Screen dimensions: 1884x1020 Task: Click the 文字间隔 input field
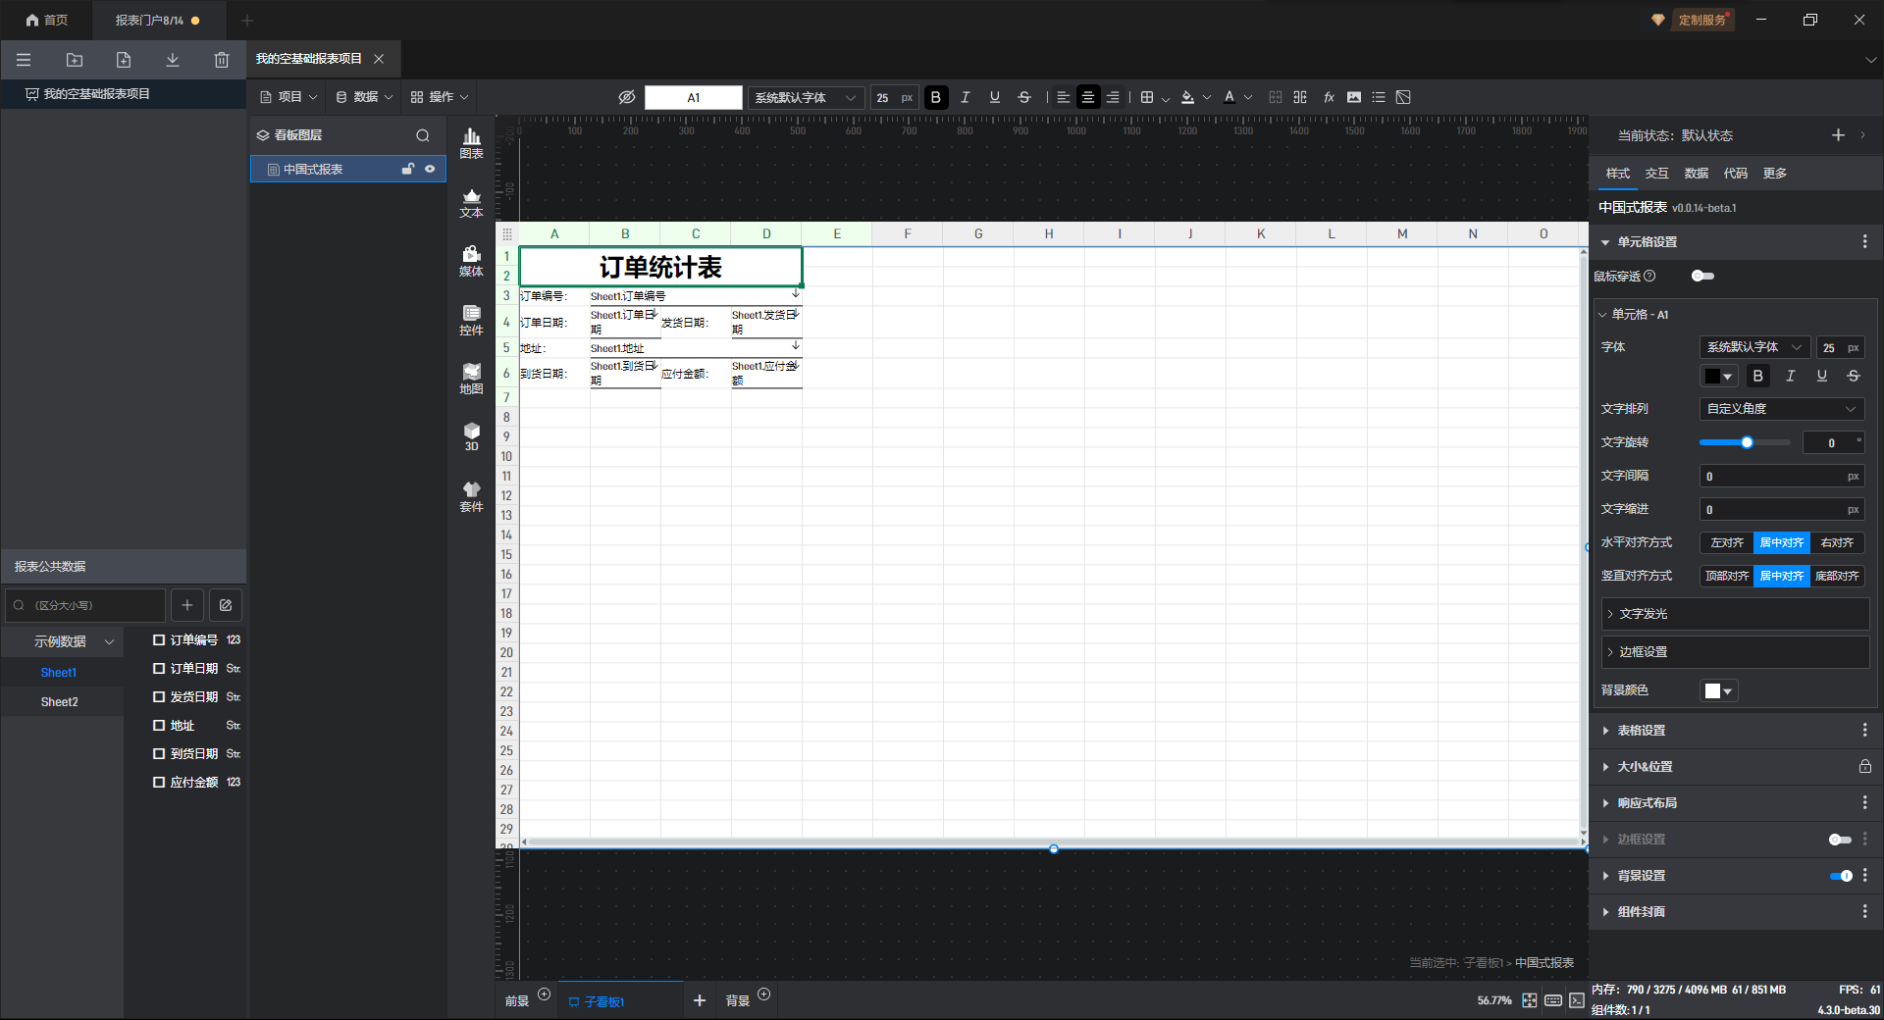[x=1772, y=477]
